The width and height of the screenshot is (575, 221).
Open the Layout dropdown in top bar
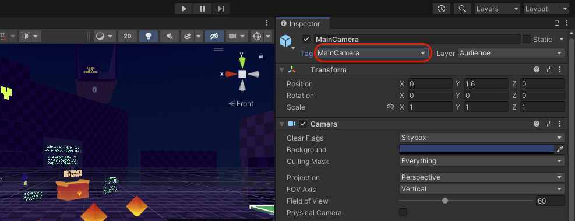546,9
